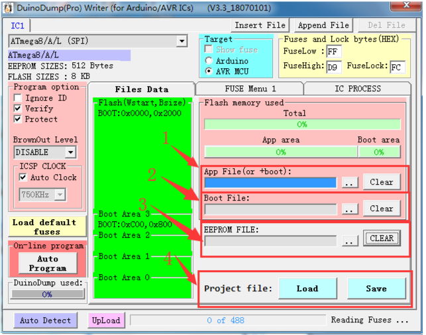This screenshot has height=335, width=426.
Task: Open the 750KHz ICSP clock dropdown
Action: [x=60, y=195]
